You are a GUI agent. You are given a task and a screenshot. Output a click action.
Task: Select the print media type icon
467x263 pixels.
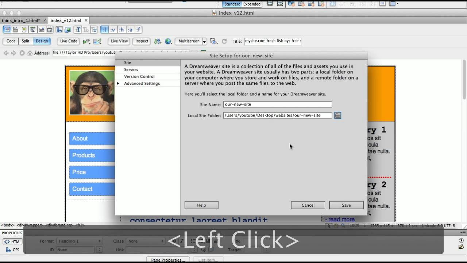pos(15,30)
